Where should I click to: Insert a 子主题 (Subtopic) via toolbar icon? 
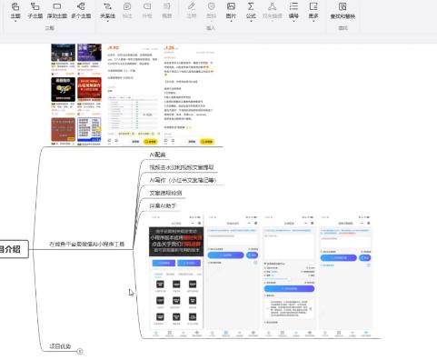click(35, 6)
